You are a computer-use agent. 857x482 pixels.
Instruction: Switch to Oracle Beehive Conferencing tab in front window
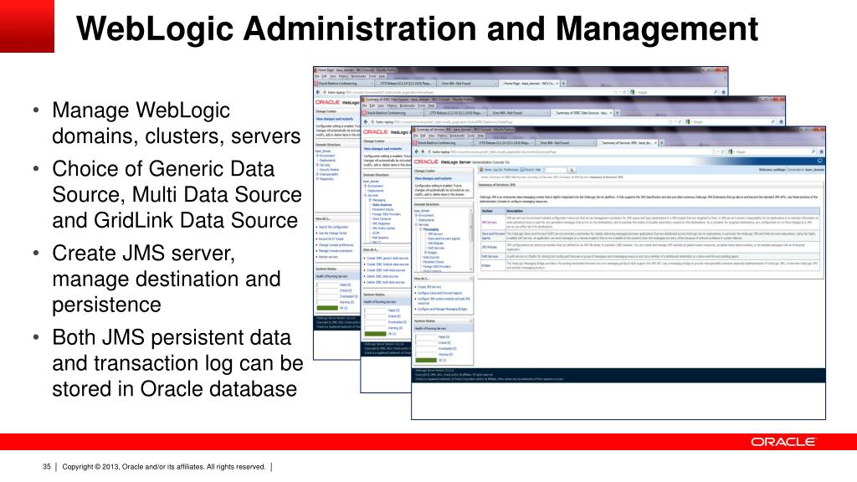[x=444, y=142]
